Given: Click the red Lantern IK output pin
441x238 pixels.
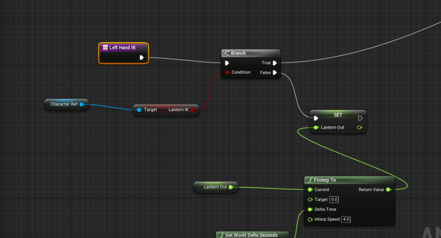Looking at the screenshot, I should (x=193, y=110).
